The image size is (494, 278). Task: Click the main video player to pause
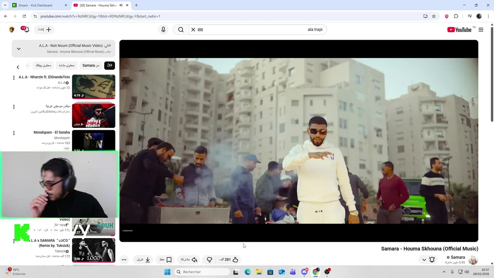tap(299, 141)
